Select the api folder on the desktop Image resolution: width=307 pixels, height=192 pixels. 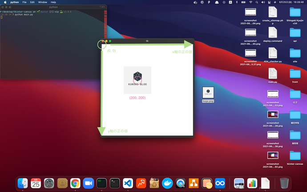click(295, 34)
